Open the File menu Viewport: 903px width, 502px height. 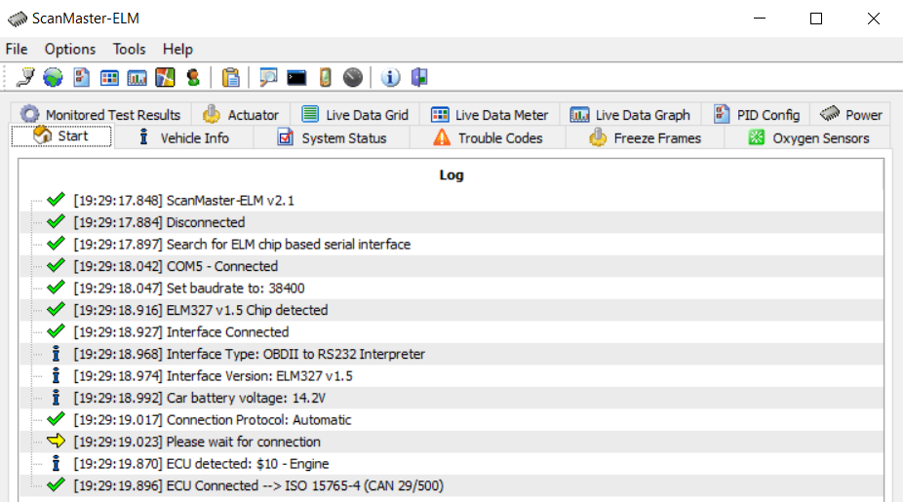(17, 49)
